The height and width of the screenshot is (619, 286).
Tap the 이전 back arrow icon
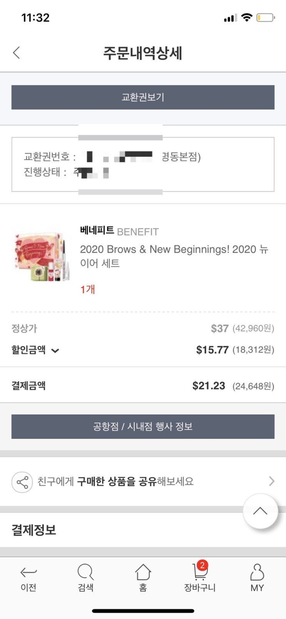[x=28, y=572]
